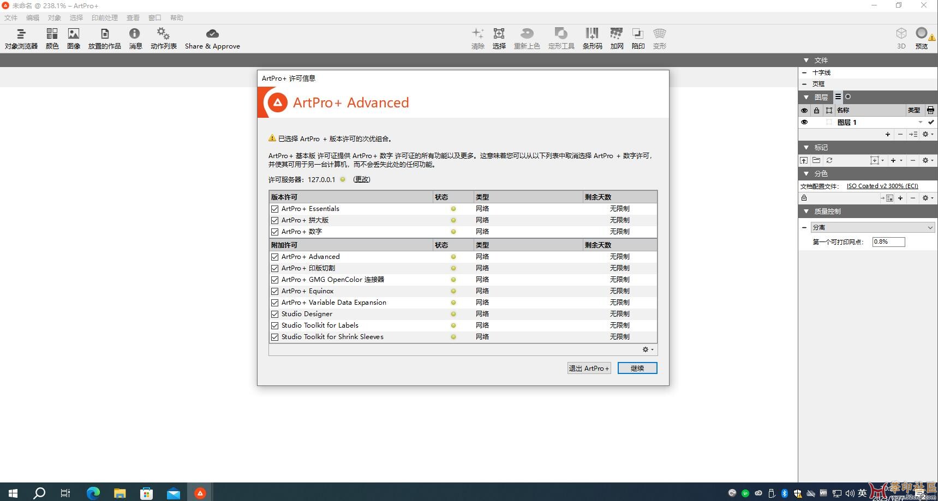The width and height of the screenshot is (938, 501).
Task: Open the 分离 quality control dropdown
Action: coord(873,227)
